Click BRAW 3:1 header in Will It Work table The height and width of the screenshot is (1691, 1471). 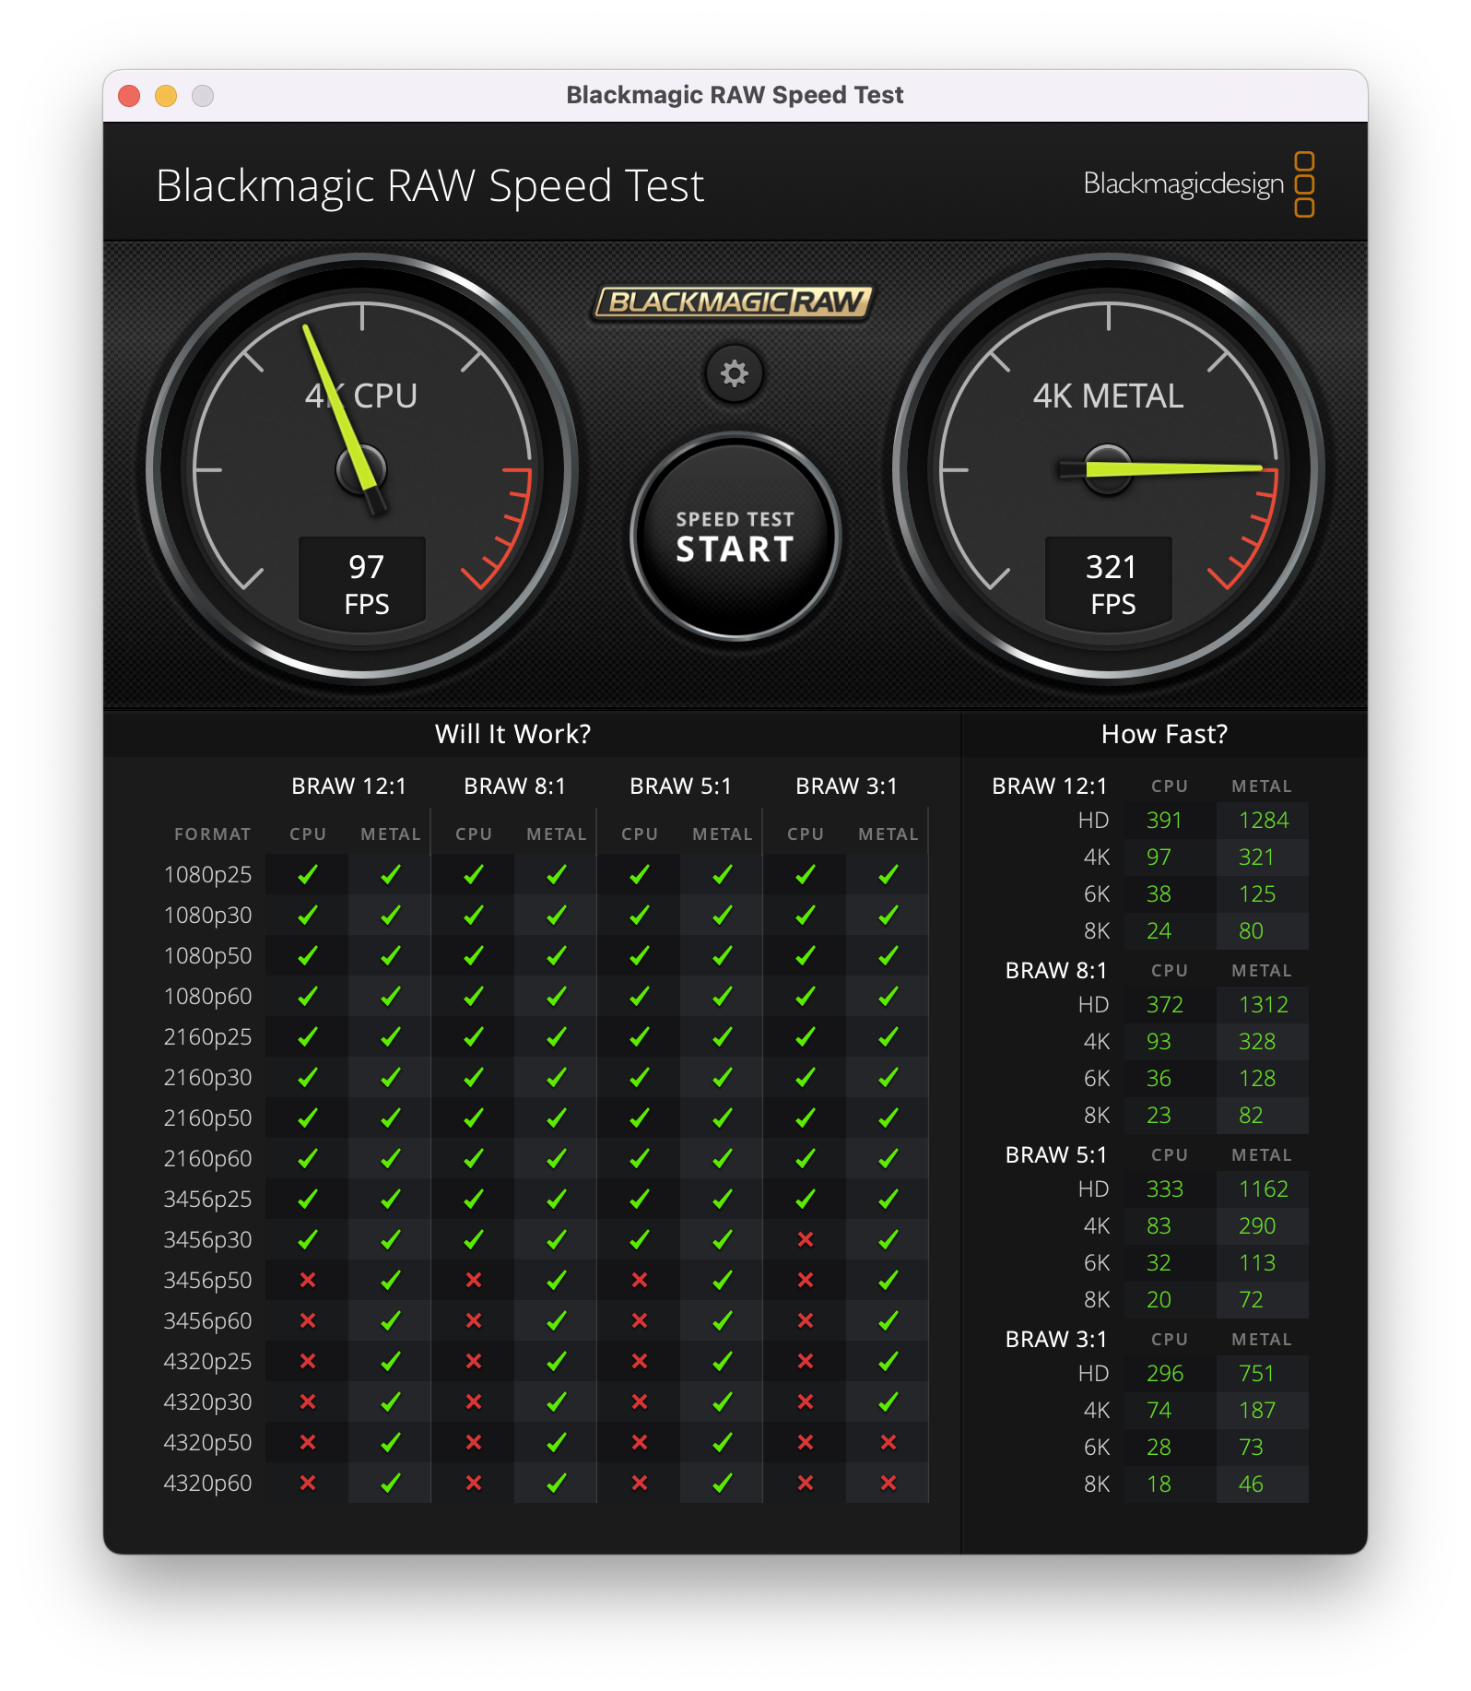(x=847, y=786)
